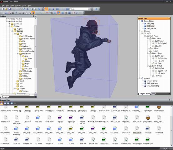Screen dimensions: 173x150
Task: Open the Tools menu
Action: [24, 6]
